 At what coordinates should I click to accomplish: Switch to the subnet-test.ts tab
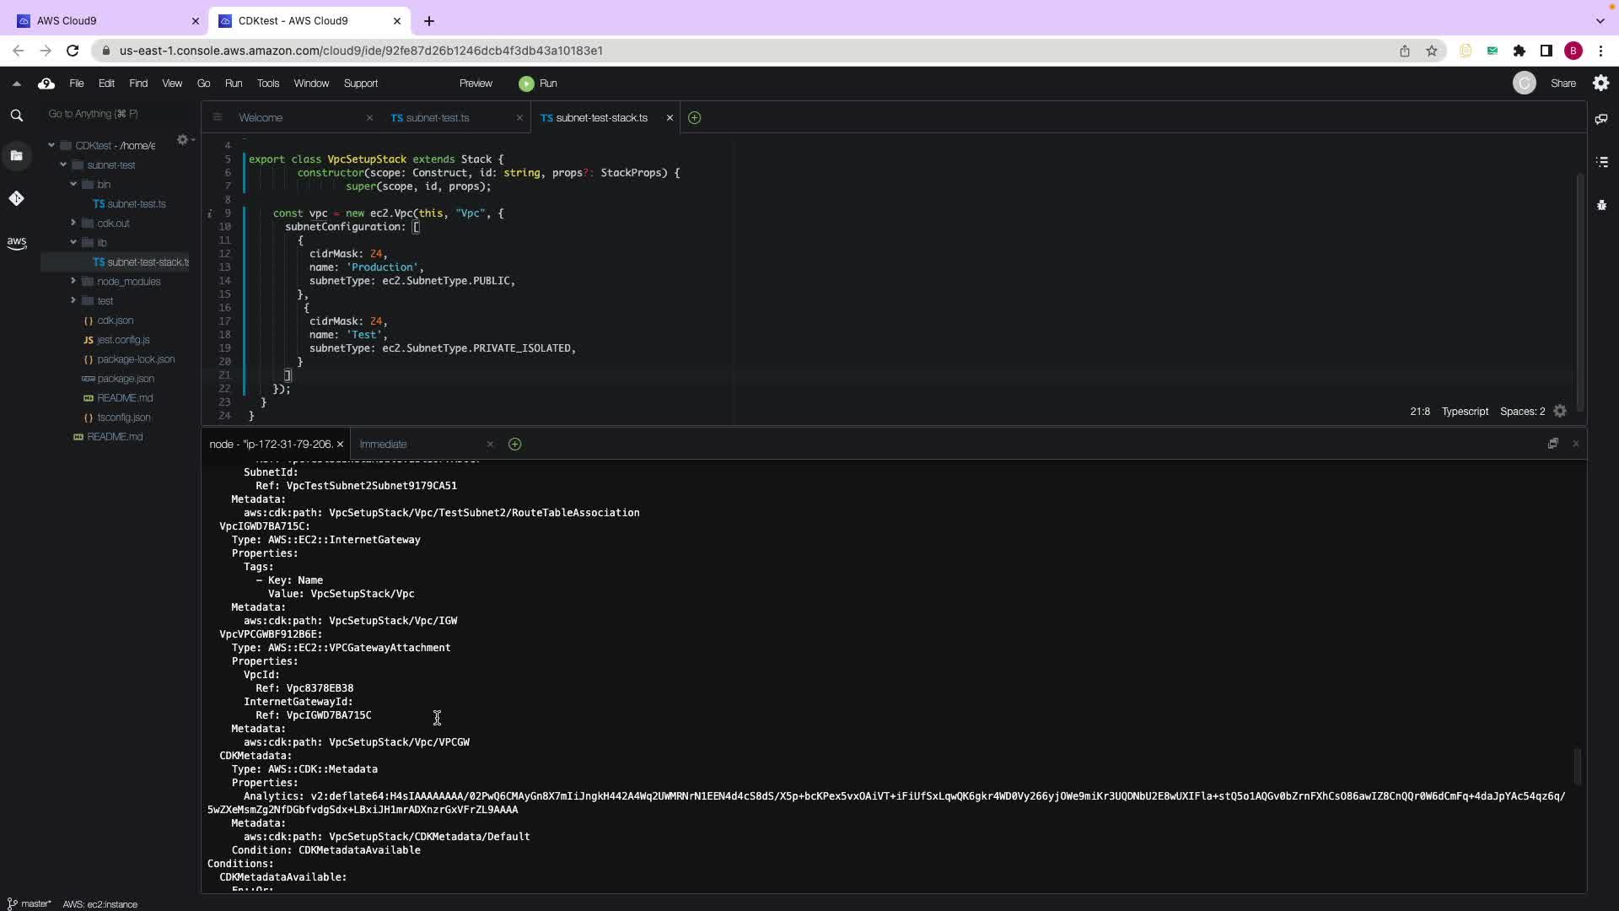tap(437, 118)
